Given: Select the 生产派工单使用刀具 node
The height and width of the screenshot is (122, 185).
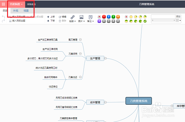Looking at the screenshot, I should pos(48,40).
